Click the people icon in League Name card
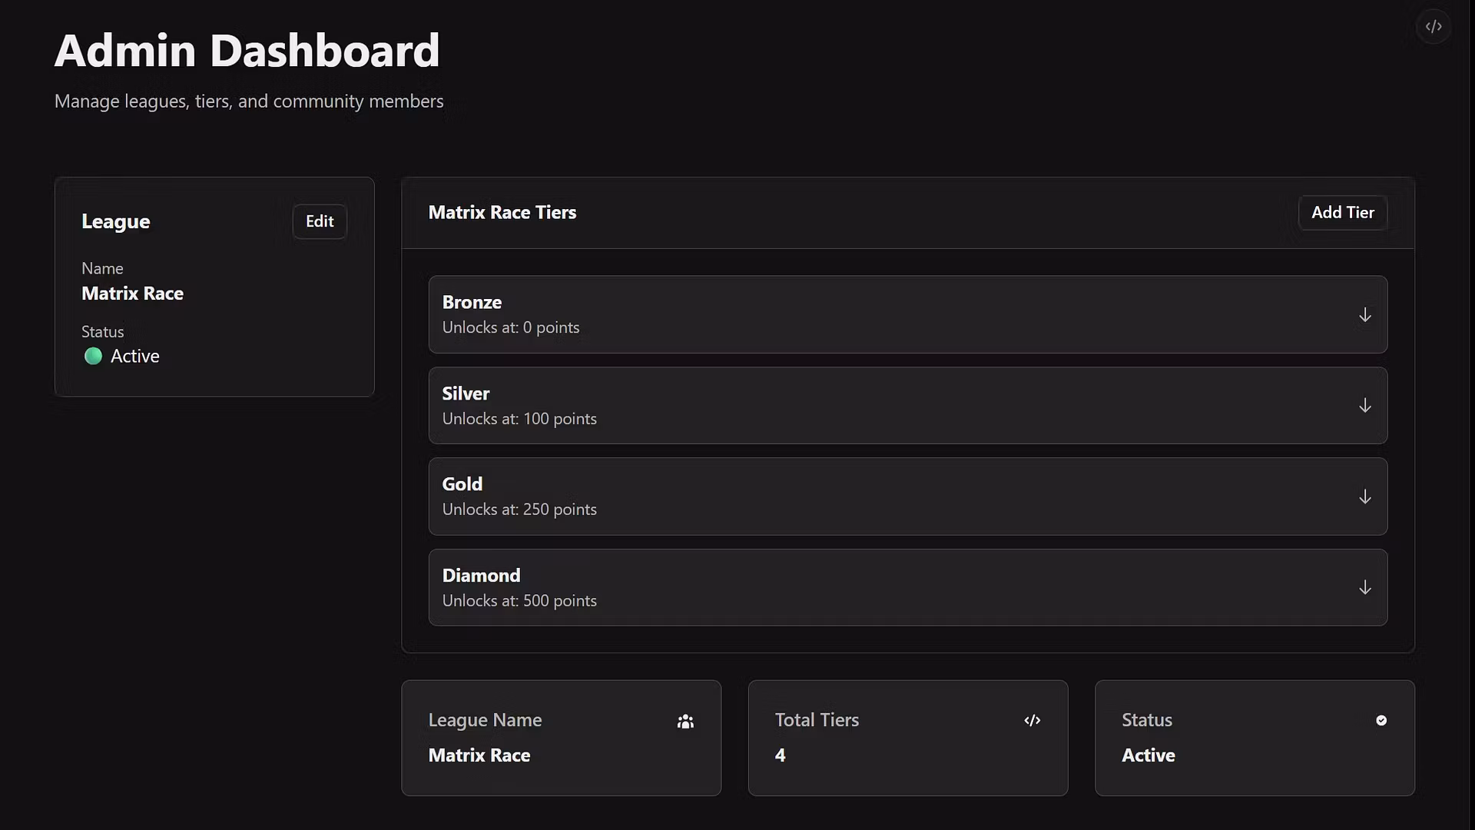This screenshot has height=830, width=1475. point(685,721)
